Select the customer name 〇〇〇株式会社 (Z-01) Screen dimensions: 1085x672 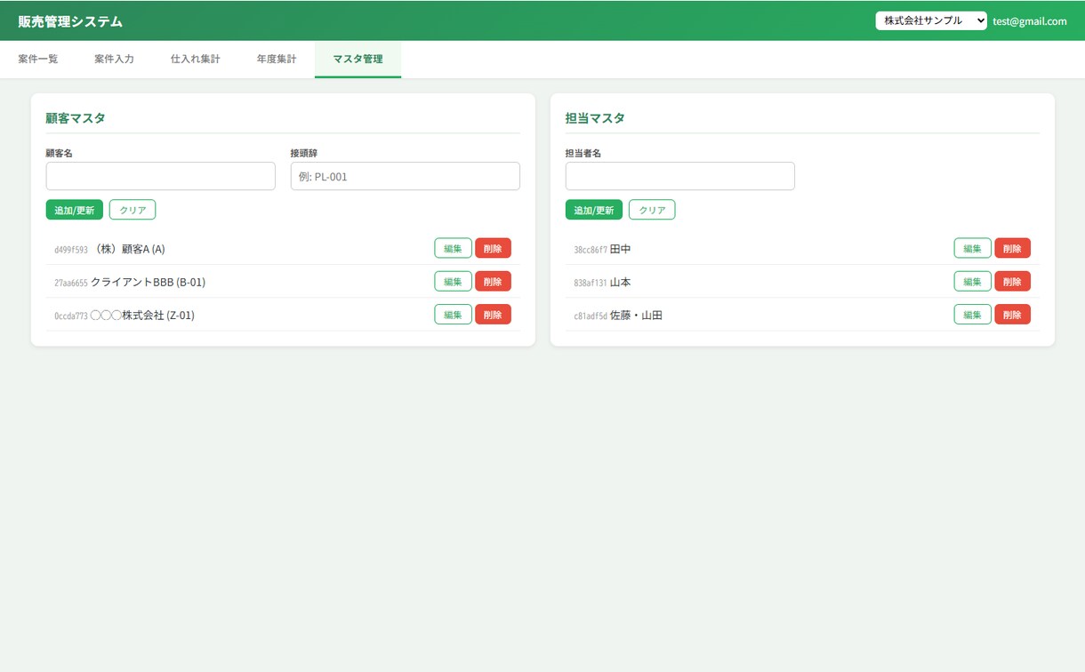click(x=142, y=316)
